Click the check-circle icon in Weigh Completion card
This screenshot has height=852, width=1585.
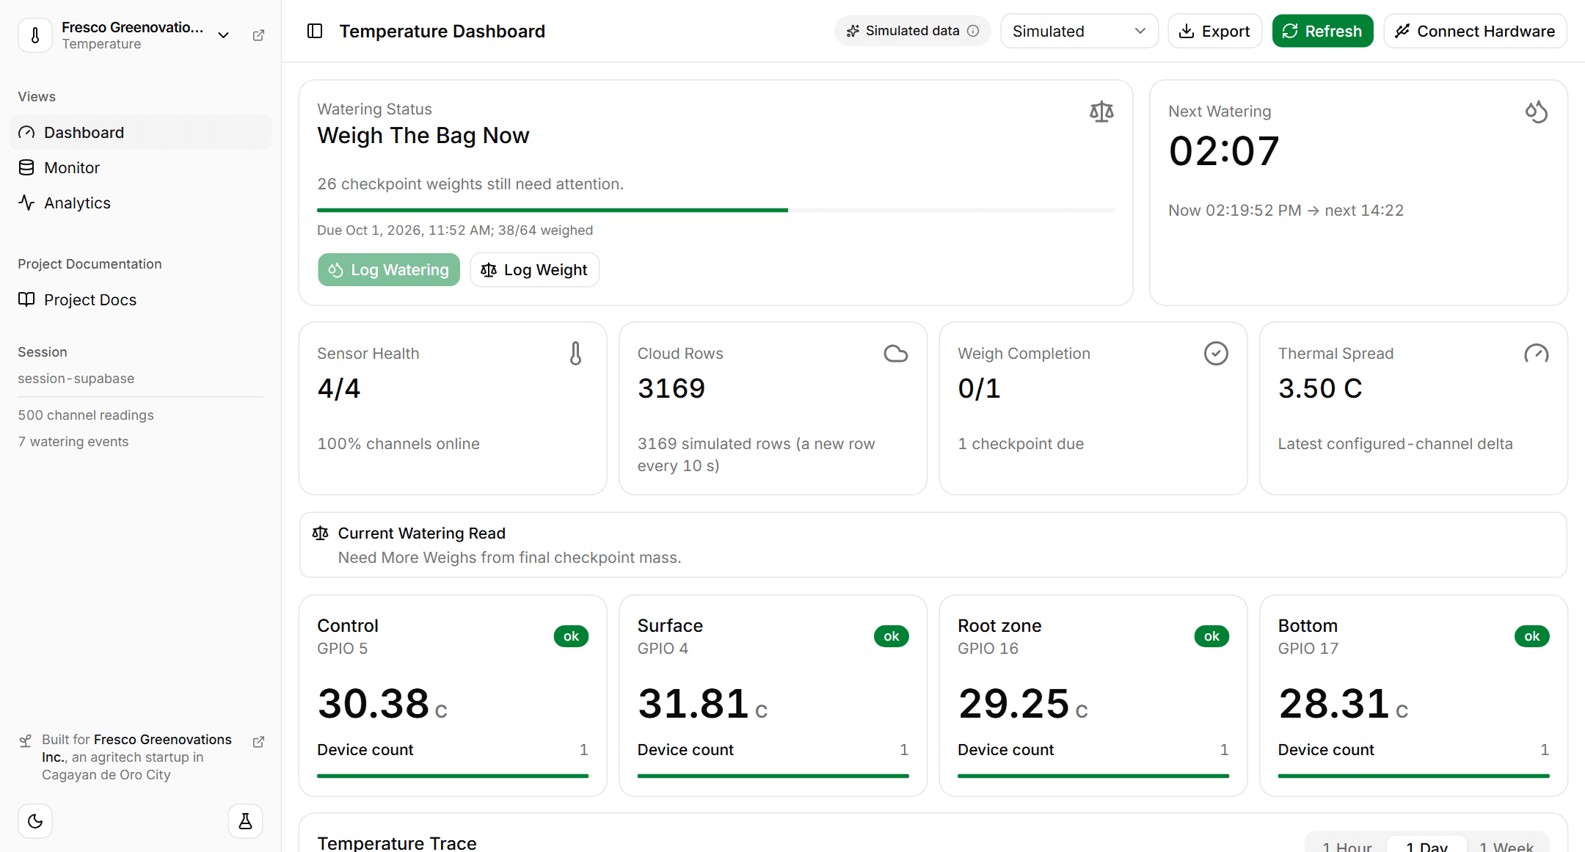tap(1216, 354)
